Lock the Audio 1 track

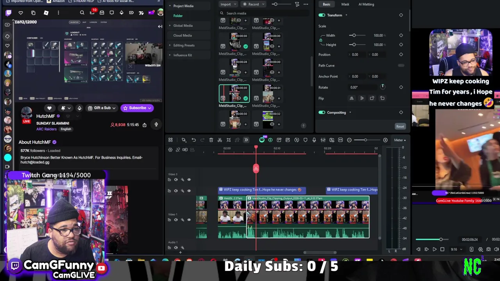(169, 247)
